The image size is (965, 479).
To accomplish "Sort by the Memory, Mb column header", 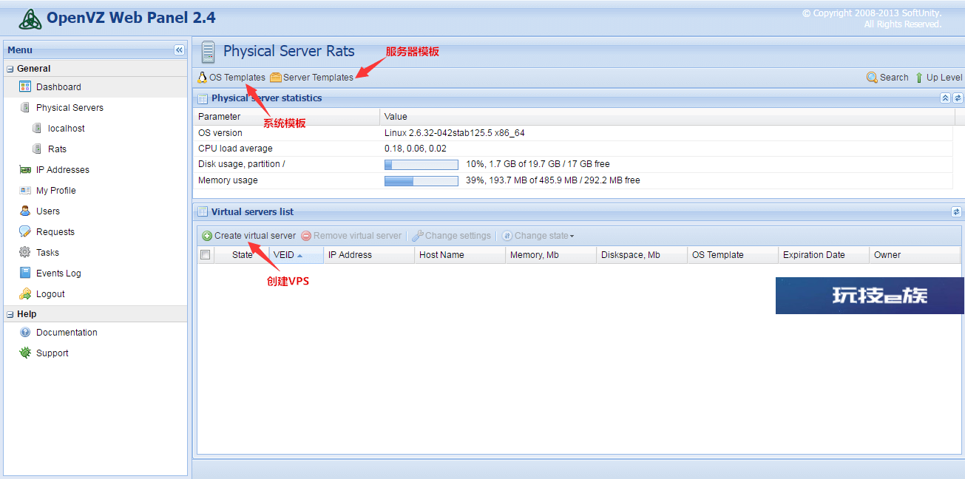I will pyautogui.click(x=551, y=255).
